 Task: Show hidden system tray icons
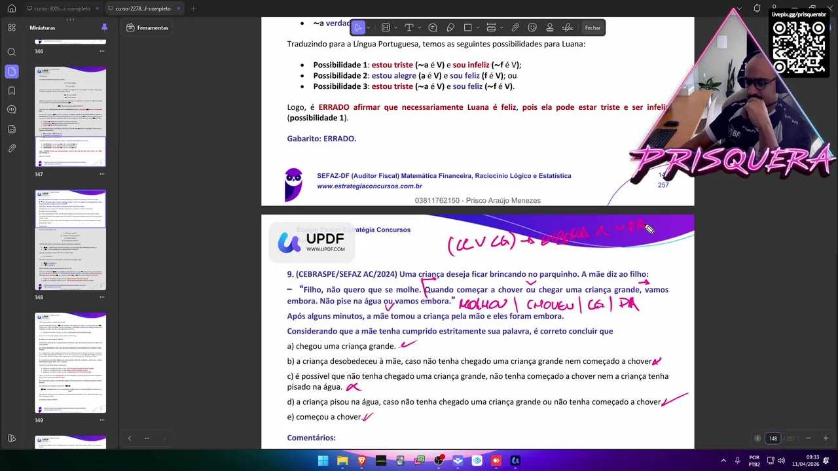(723, 461)
